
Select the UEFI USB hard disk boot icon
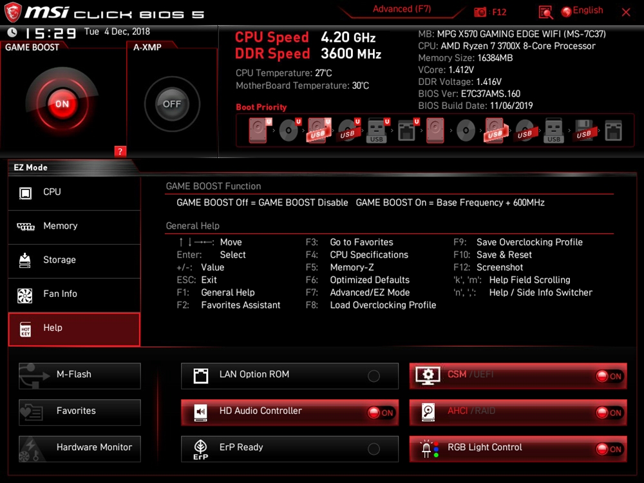(x=319, y=130)
